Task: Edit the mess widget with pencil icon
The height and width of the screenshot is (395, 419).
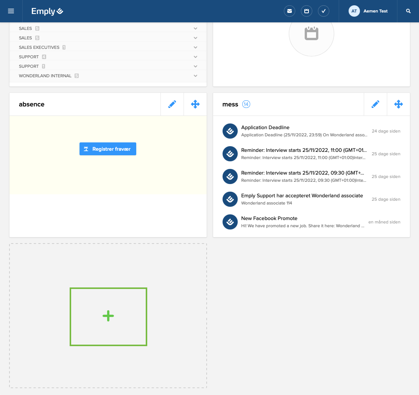Action: [375, 104]
